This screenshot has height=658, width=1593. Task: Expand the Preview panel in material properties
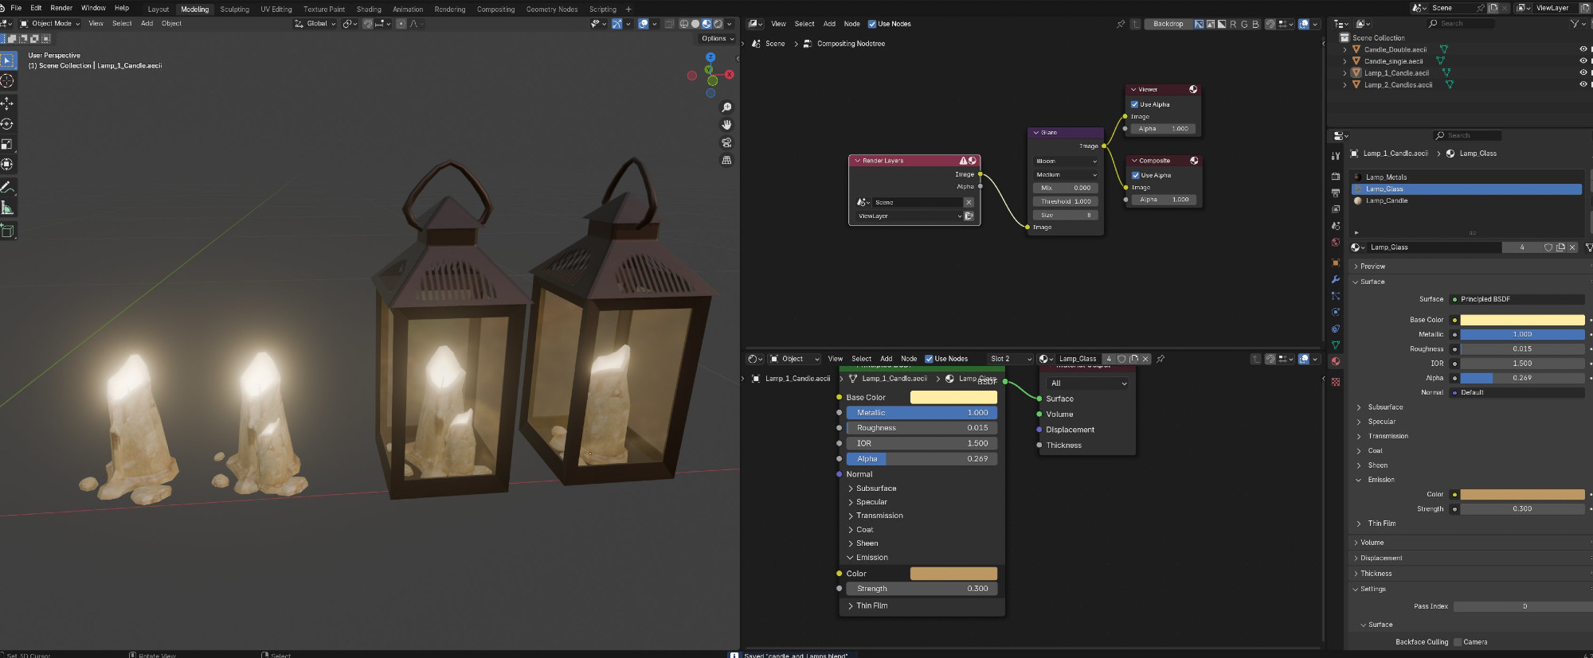1372,267
